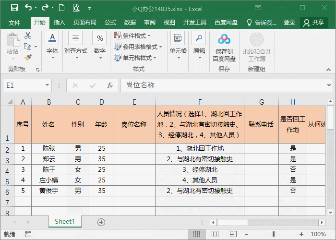The height and width of the screenshot is (240, 336).
Task: Click the Copy icon in clipboard group
Action: (27, 47)
